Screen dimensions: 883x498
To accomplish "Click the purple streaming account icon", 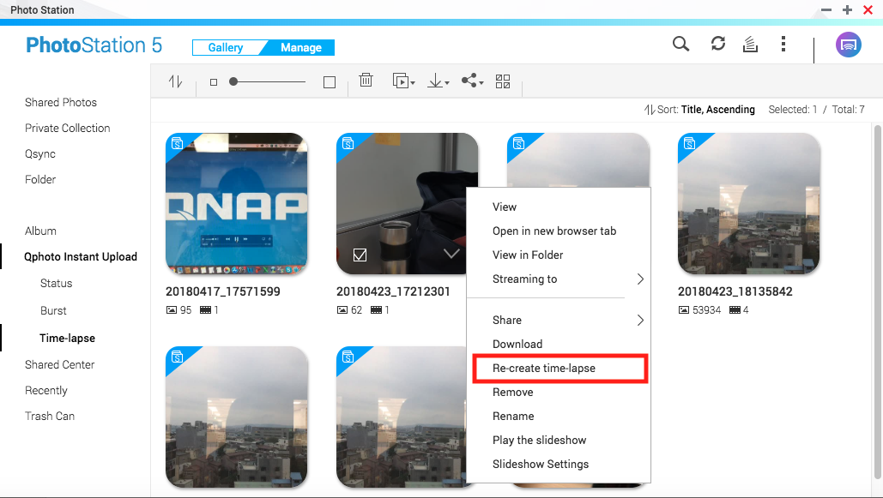I will [x=848, y=45].
